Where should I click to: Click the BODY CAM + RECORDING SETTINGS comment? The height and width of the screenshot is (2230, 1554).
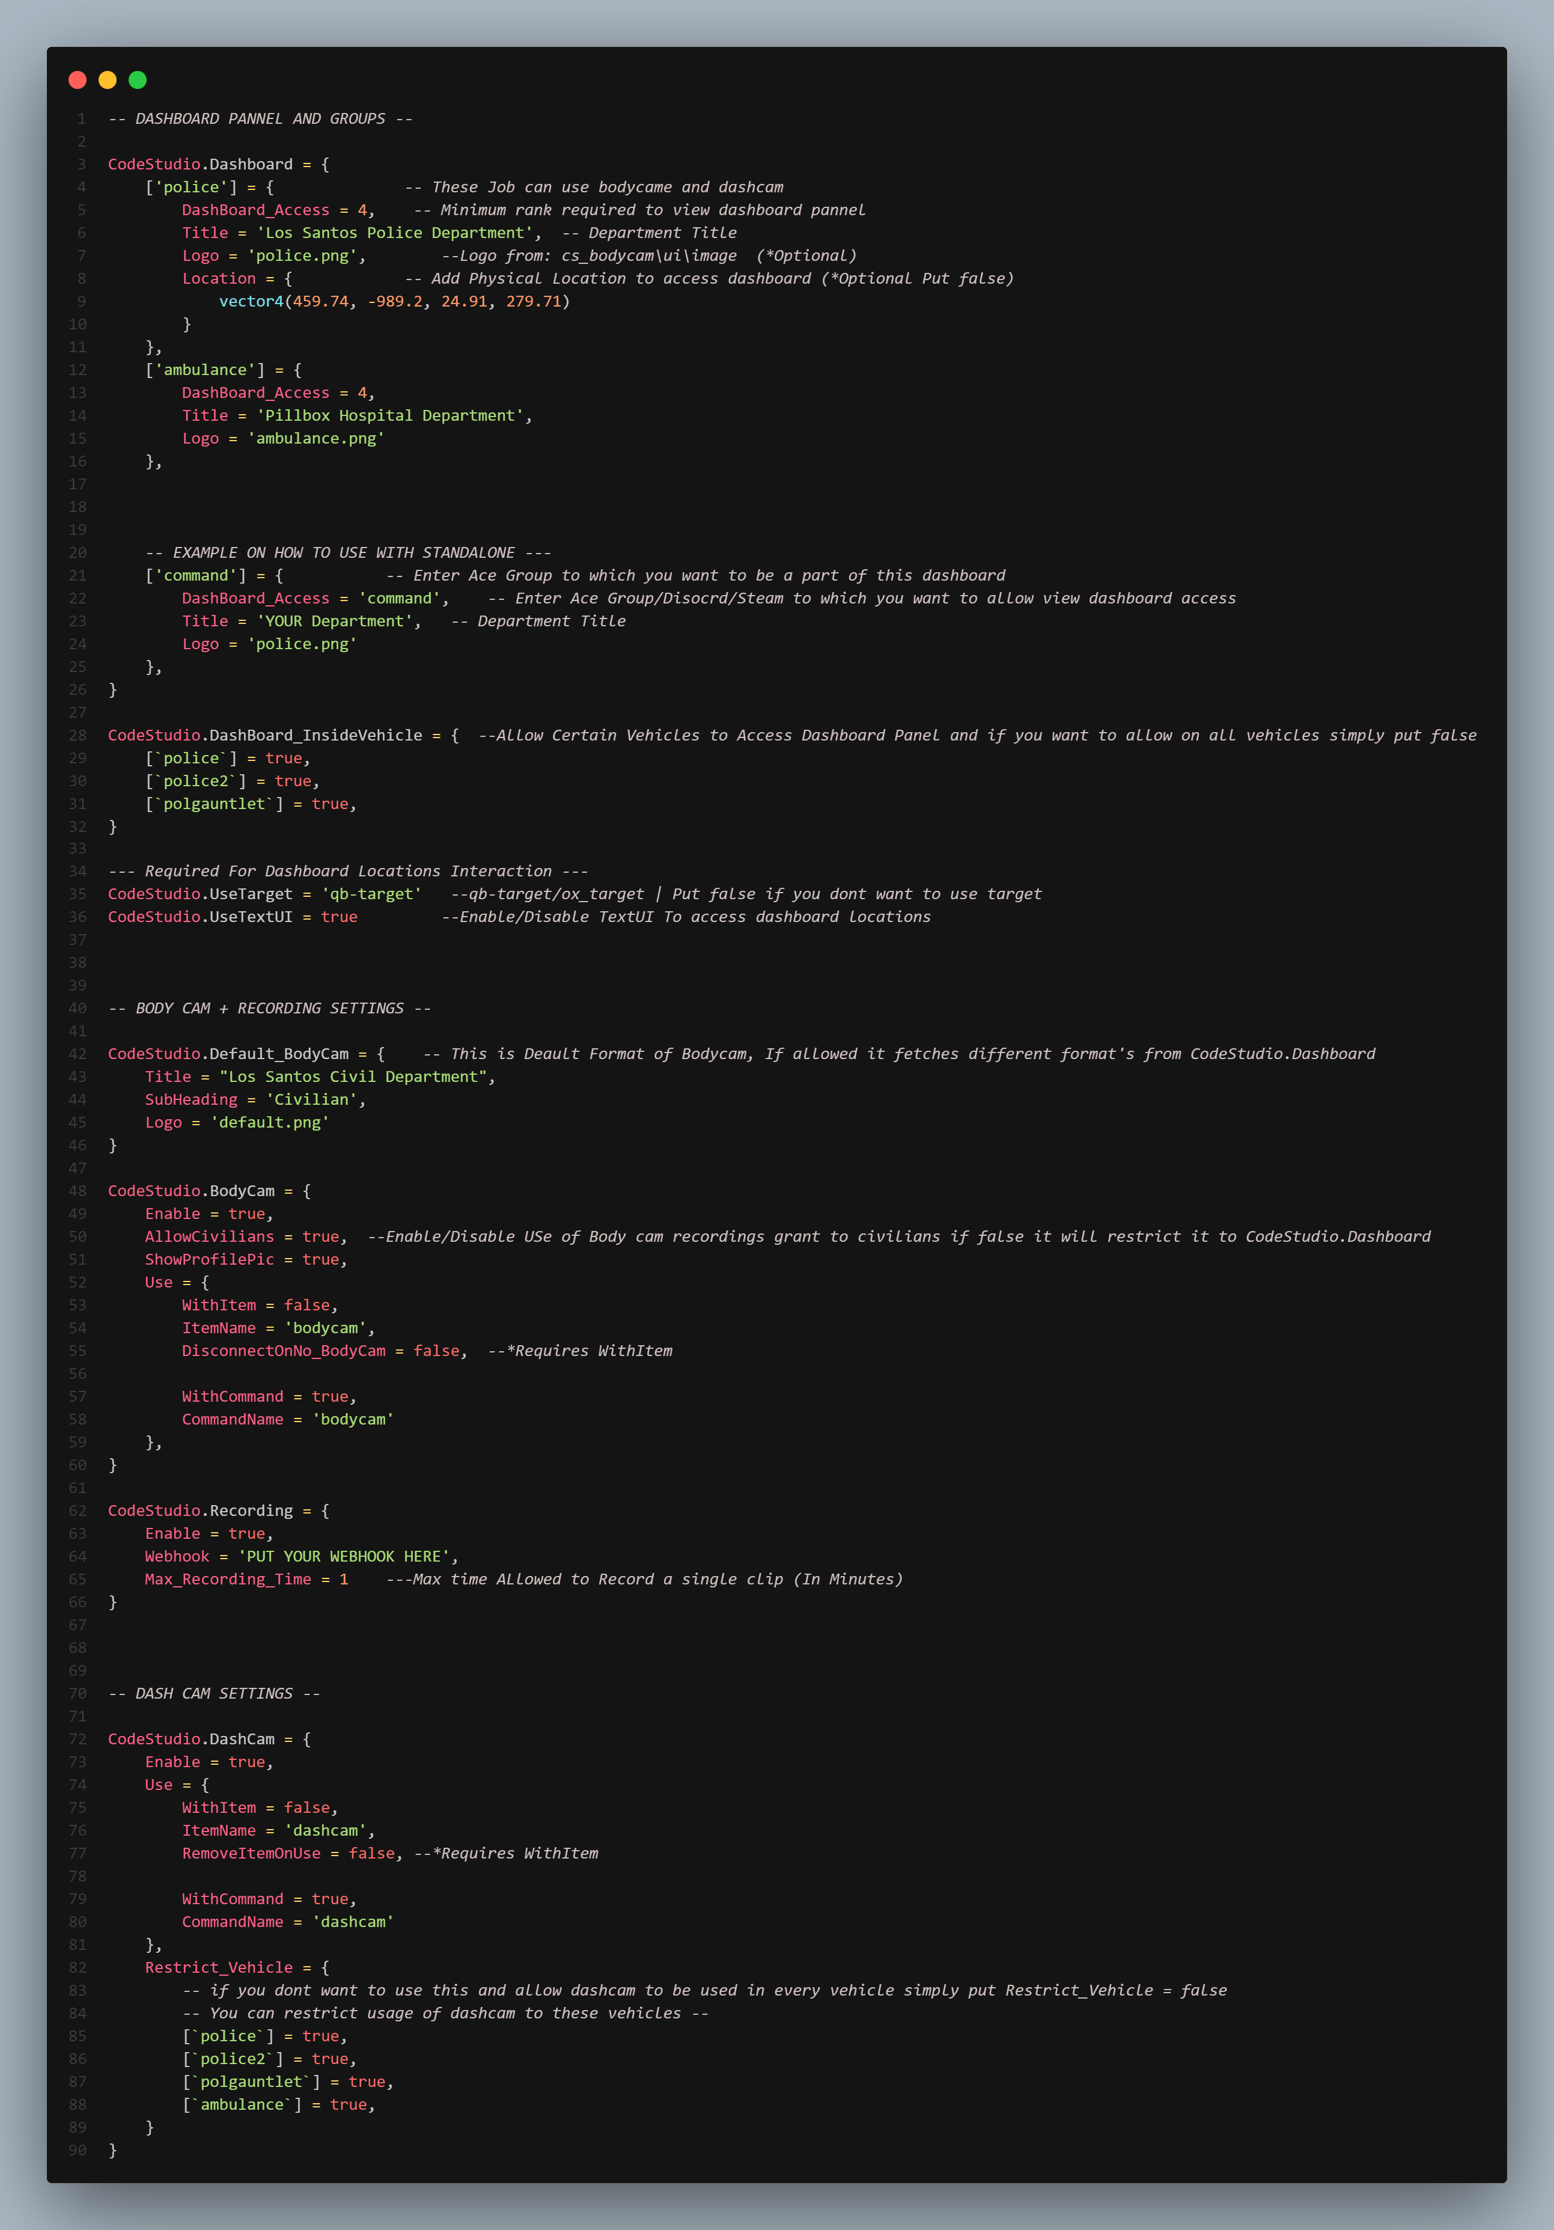(269, 1008)
